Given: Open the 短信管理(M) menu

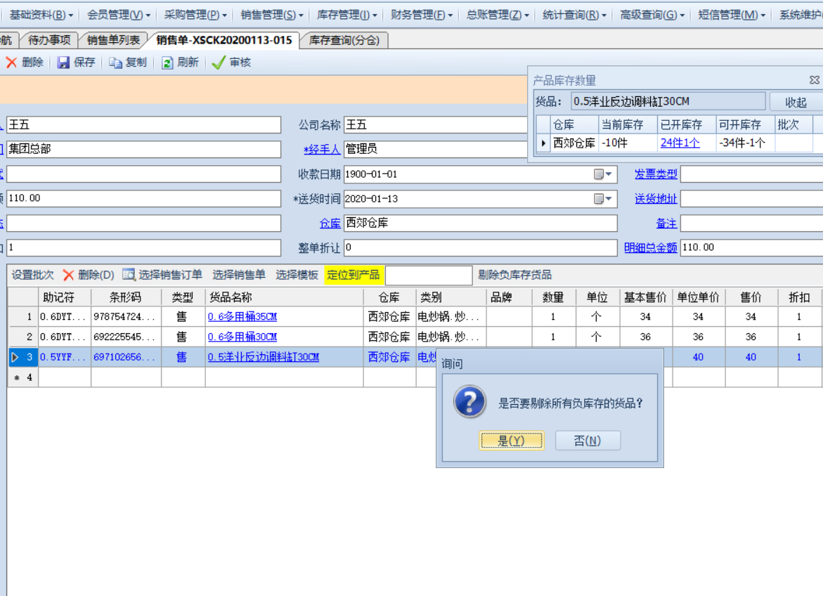Looking at the screenshot, I should point(732,15).
